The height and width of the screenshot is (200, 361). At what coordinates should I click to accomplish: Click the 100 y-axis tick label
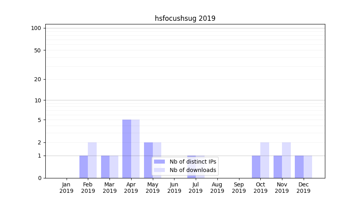click(x=36, y=28)
